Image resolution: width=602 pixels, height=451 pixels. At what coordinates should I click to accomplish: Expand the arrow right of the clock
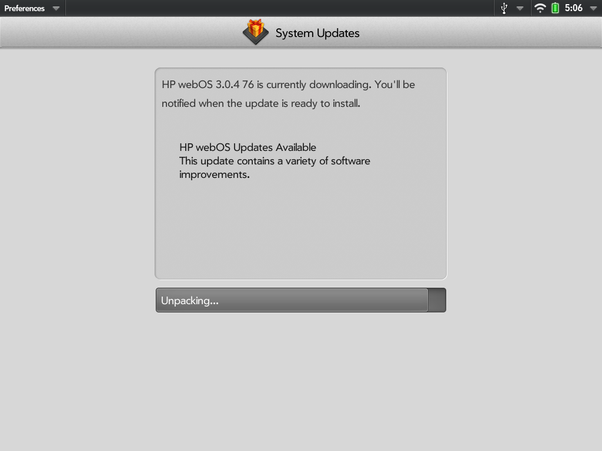click(593, 8)
